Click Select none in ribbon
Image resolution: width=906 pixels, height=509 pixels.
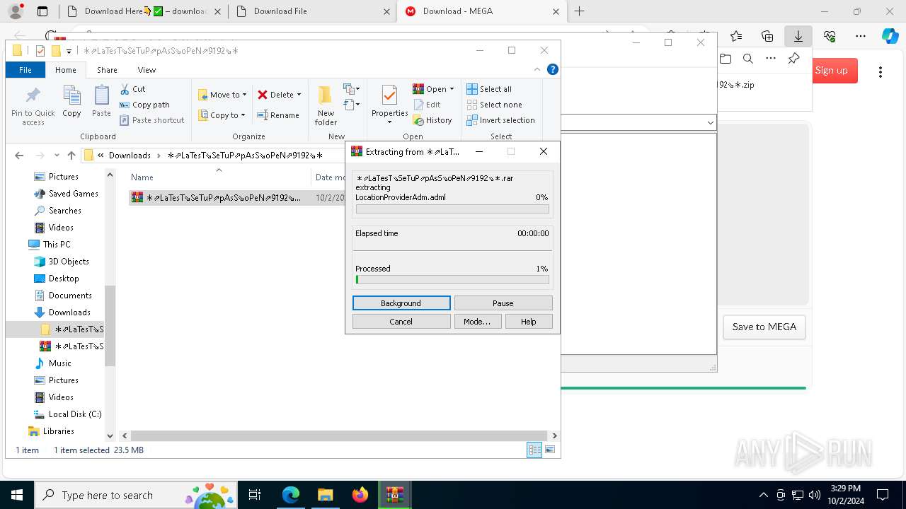[x=495, y=105]
